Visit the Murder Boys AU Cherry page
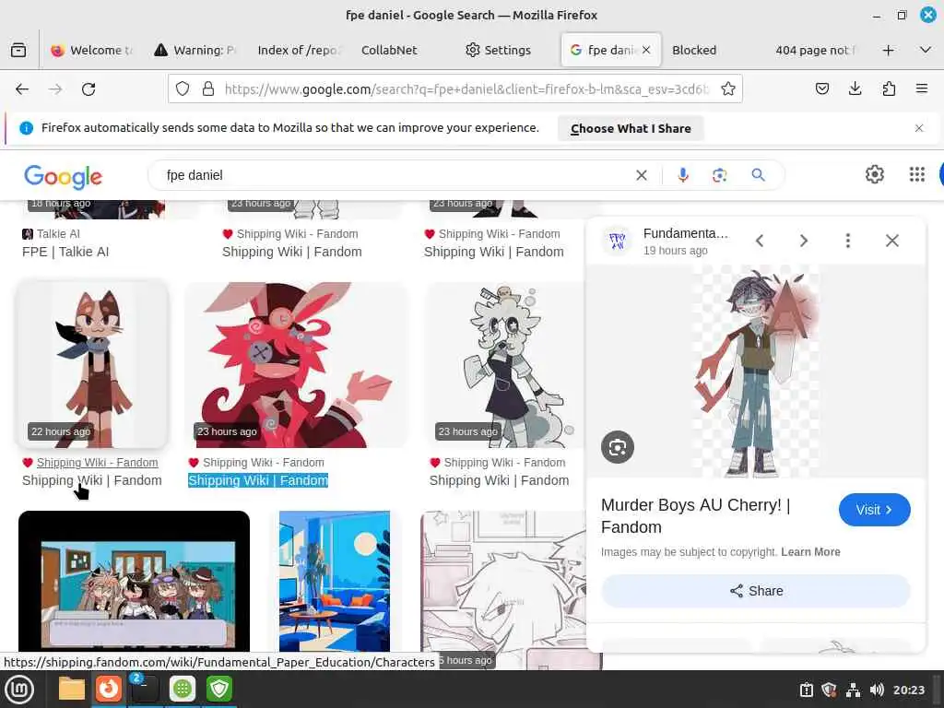Viewport: 944px width, 708px height. pyautogui.click(x=874, y=510)
